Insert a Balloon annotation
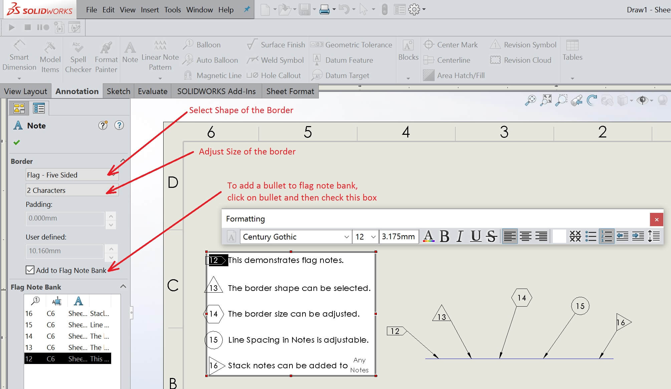This screenshot has height=389, width=671. pos(202,45)
